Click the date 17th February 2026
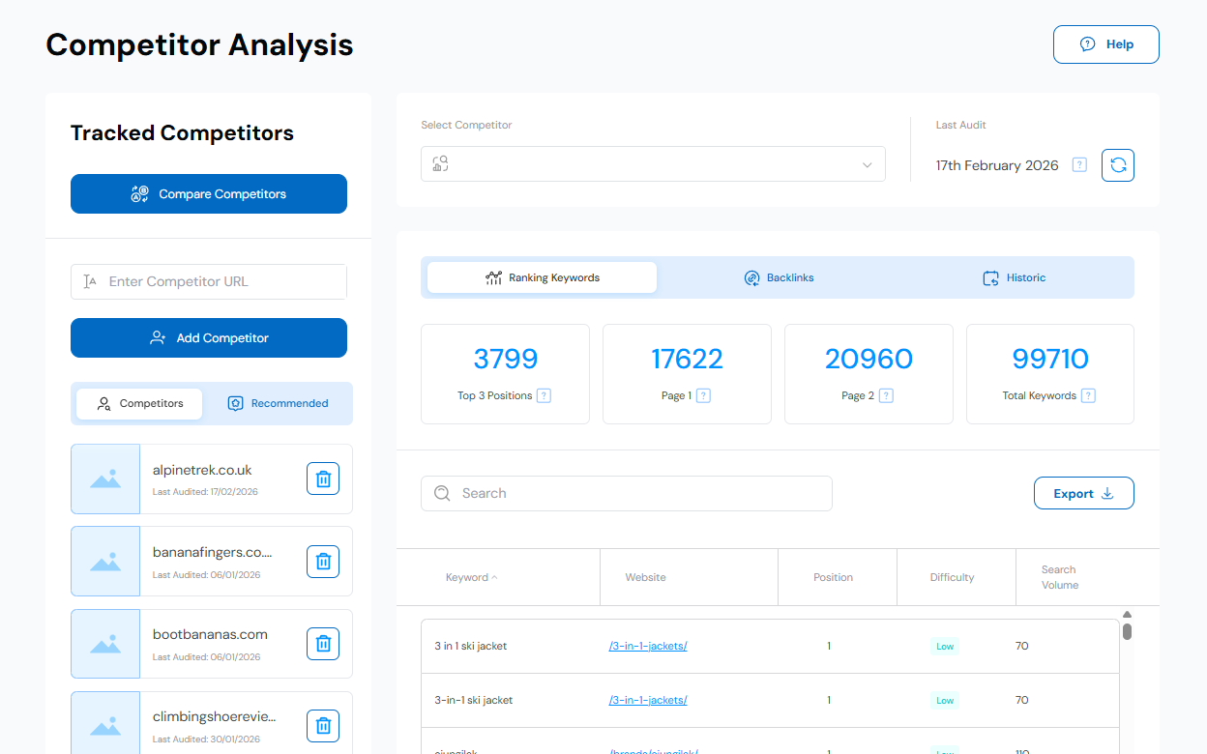1207x754 pixels. coord(997,165)
